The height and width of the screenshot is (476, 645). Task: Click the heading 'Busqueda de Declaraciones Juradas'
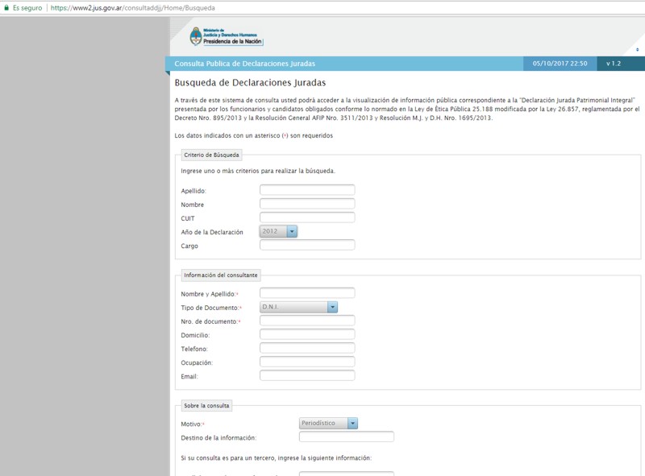pyautogui.click(x=250, y=83)
